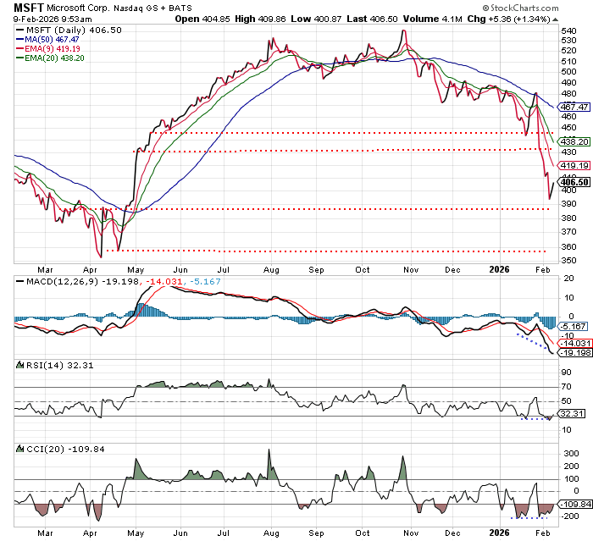Click the Chg +5.36 (+1.34%) header value
The image size is (593, 541).
530,17
